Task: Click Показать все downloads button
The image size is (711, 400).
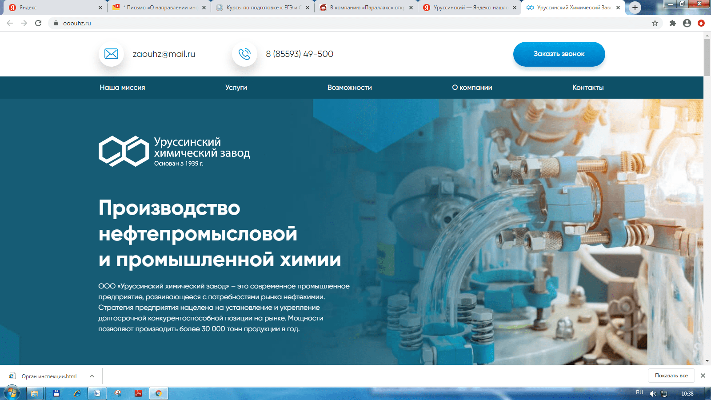Action: click(x=671, y=376)
